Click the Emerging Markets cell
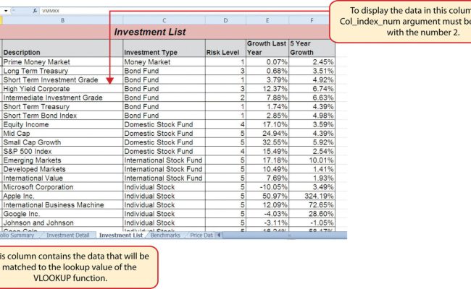The height and width of the screenshot is (289, 471). tap(62, 160)
